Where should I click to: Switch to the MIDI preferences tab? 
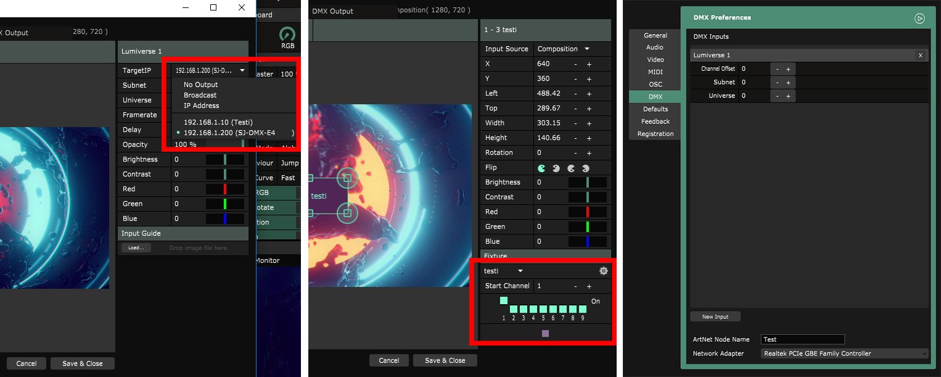tap(655, 72)
